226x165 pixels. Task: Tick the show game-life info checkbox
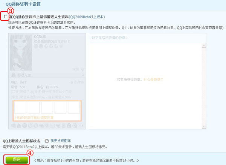click(5, 17)
